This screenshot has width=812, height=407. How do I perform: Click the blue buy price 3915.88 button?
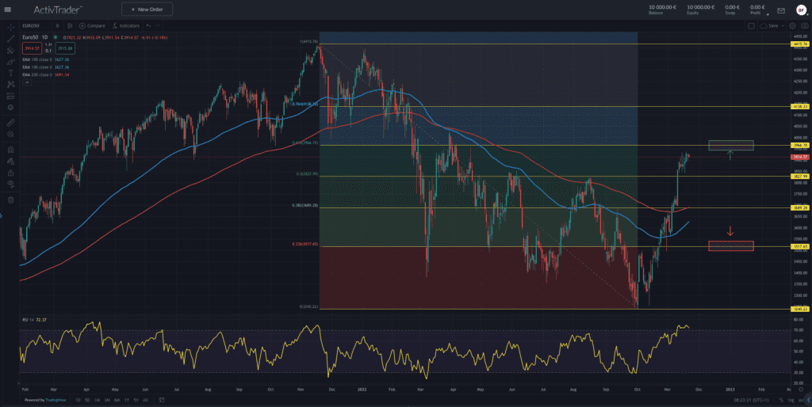[x=65, y=48]
